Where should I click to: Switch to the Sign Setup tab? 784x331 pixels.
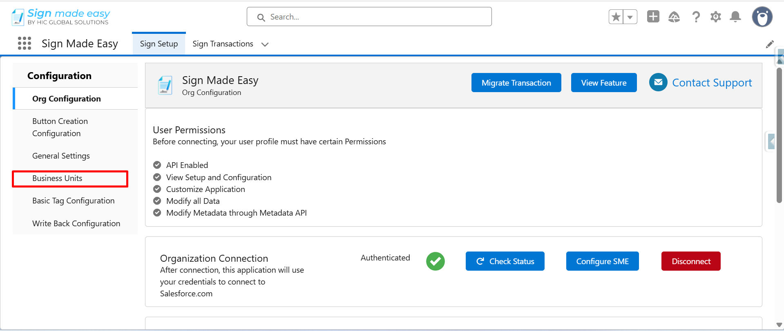tap(159, 44)
